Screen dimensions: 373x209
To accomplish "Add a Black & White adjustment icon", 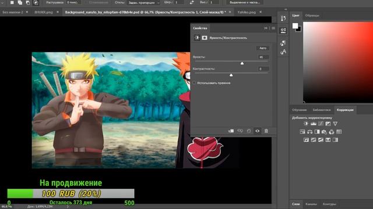I will (317, 132).
